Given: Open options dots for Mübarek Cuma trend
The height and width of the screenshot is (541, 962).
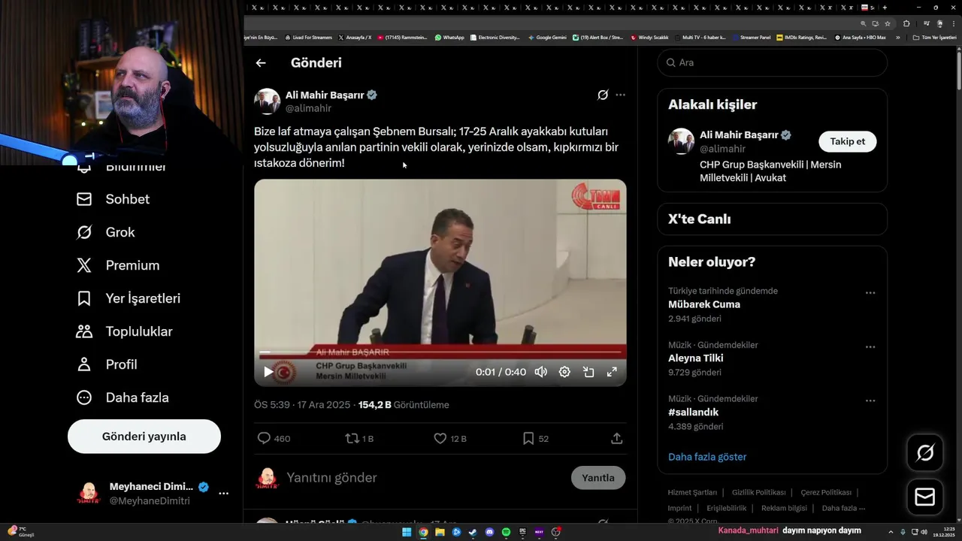Looking at the screenshot, I should (870, 293).
